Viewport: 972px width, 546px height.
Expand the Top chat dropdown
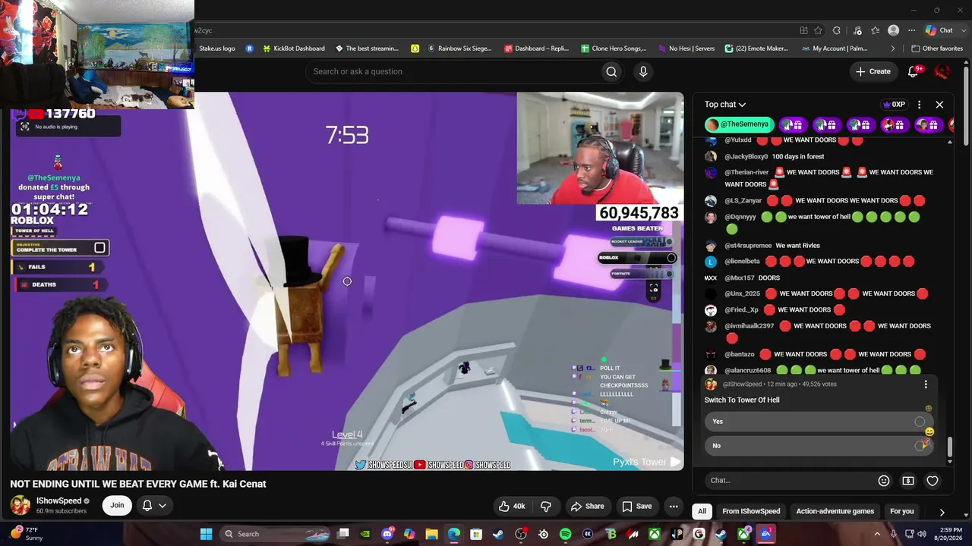click(725, 105)
